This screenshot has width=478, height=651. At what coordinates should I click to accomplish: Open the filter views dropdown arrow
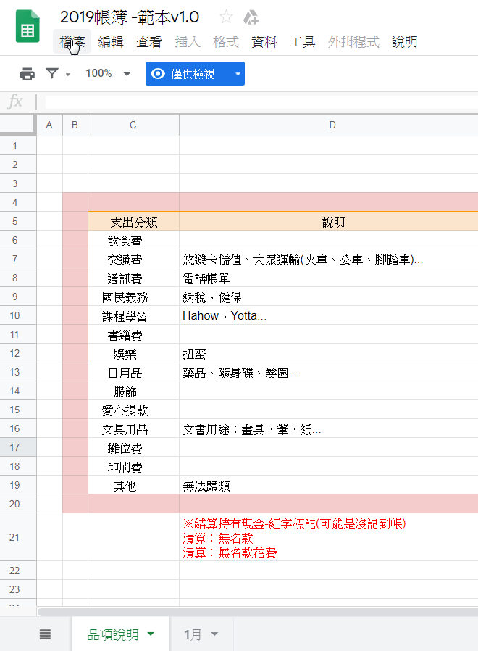point(68,75)
